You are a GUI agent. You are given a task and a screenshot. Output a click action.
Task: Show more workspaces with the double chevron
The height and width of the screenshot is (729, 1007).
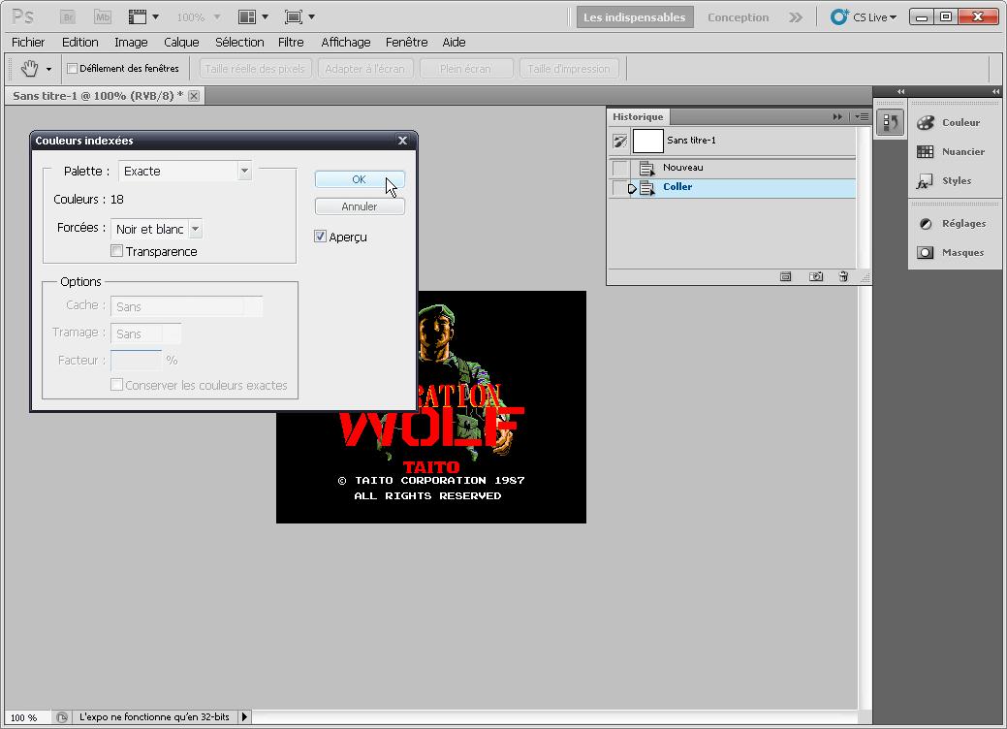click(x=796, y=17)
